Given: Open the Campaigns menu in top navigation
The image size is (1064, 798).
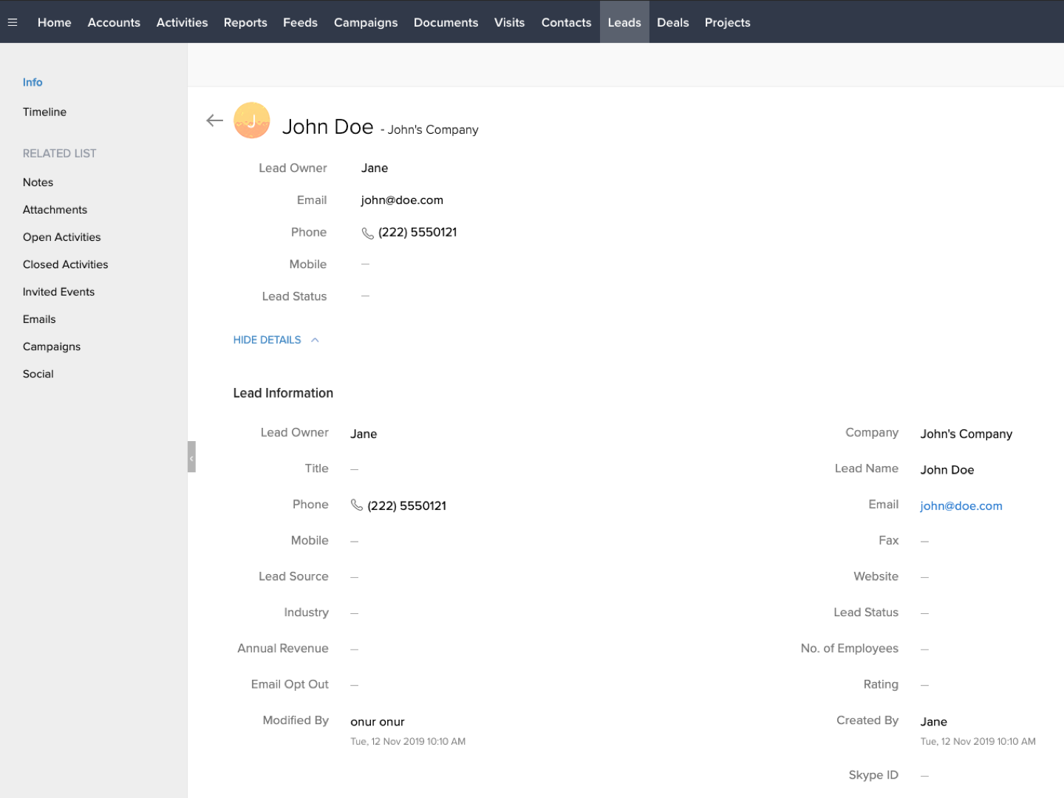Looking at the screenshot, I should pyautogui.click(x=366, y=22).
